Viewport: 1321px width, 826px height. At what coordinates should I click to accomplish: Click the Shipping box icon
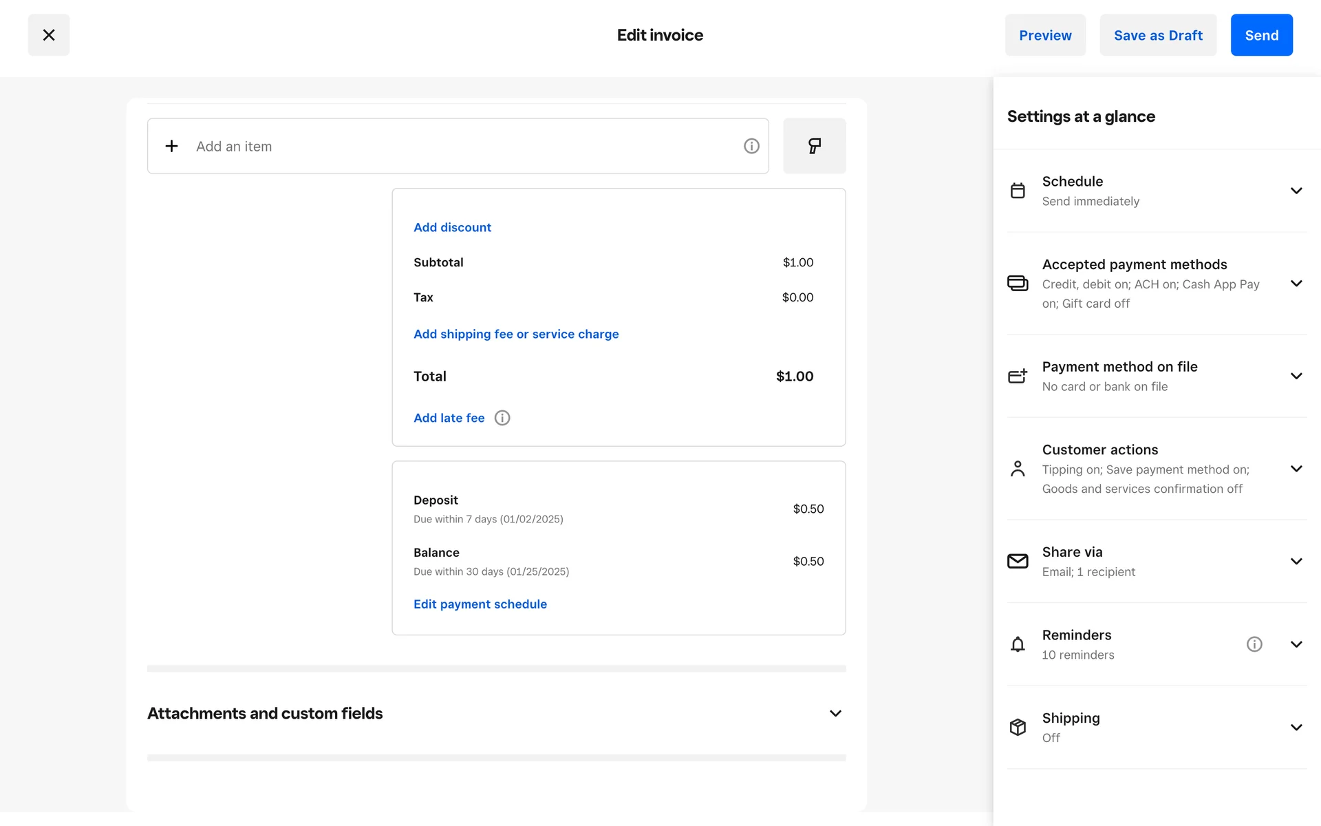(x=1018, y=727)
